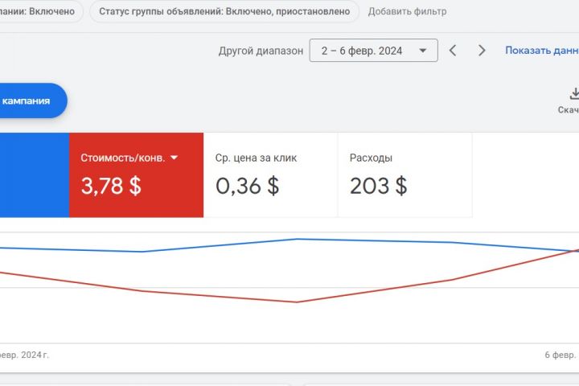This screenshot has height=386, width=579.
Task: Go to previous date period arrow
Action: 453,50
